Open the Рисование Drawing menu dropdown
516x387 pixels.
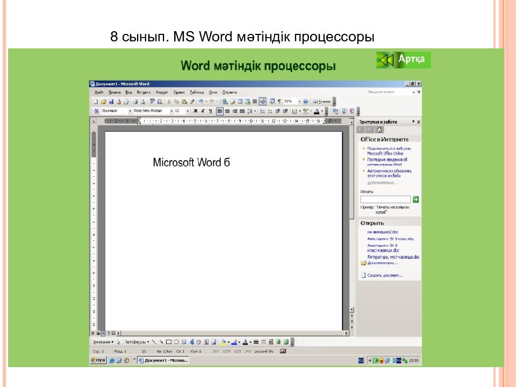(x=103, y=342)
